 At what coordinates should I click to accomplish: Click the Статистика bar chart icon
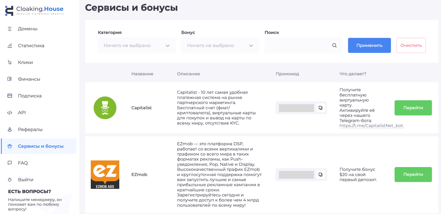coord(10,46)
